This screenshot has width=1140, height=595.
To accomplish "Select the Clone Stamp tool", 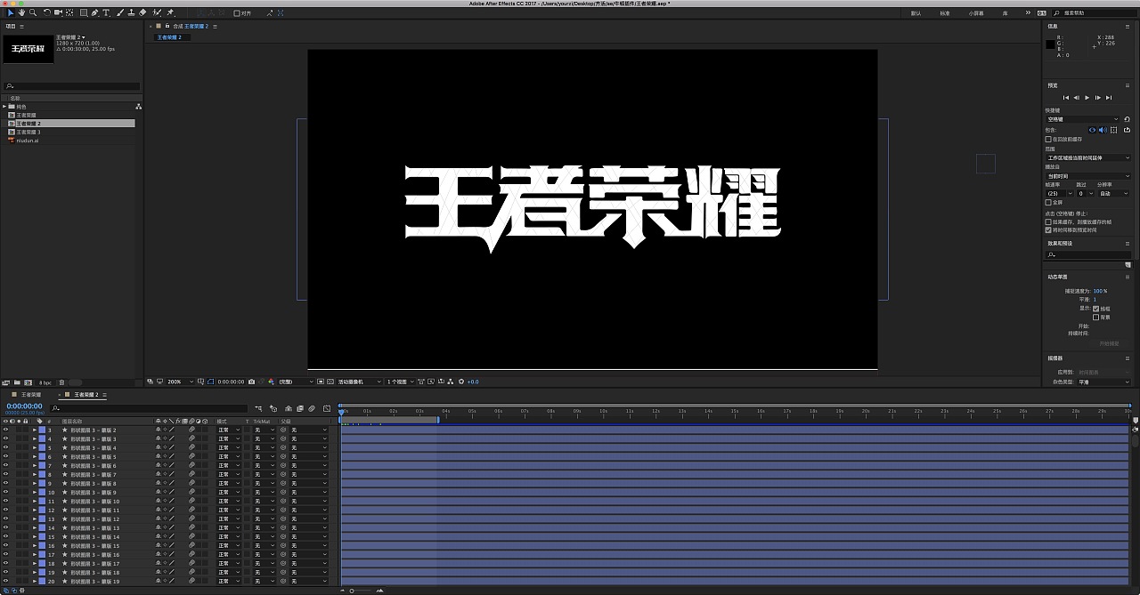I will coord(131,12).
